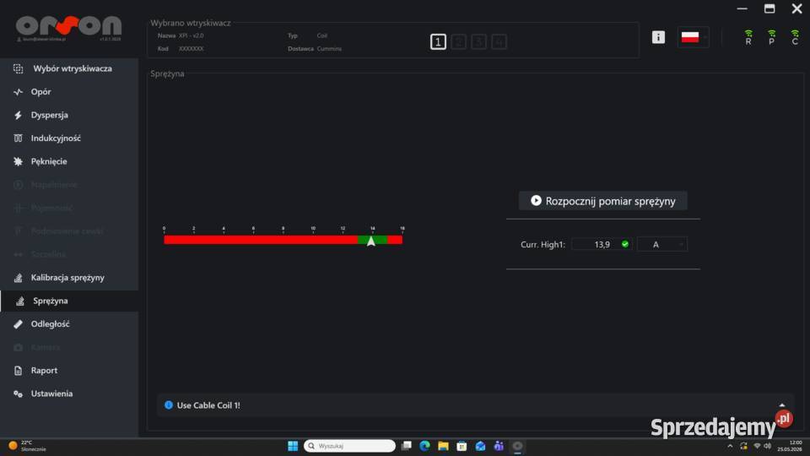Viewport: 810px width, 456px height.
Task: Expand the Use Cable Coil 1 message bar
Action: coord(781,405)
